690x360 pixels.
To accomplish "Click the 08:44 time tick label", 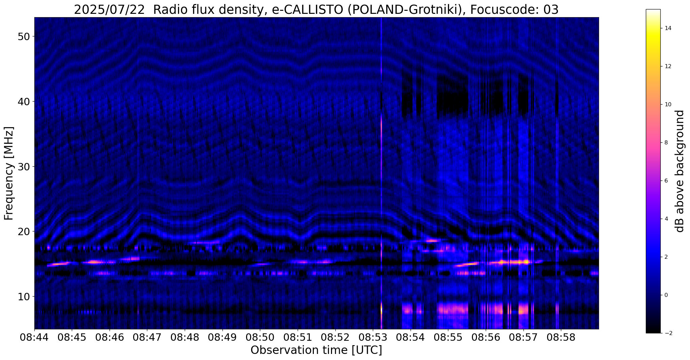I will pos(34,337).
